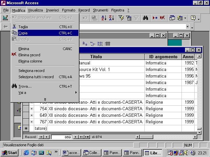The image size is (210, 157).
Task: Click the New Record toolbar icon
Action: (x=155, y=18)
